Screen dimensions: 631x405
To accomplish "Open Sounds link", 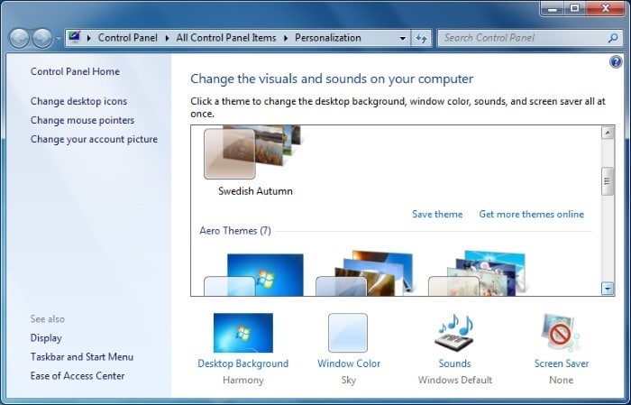I will click(454, 364).
